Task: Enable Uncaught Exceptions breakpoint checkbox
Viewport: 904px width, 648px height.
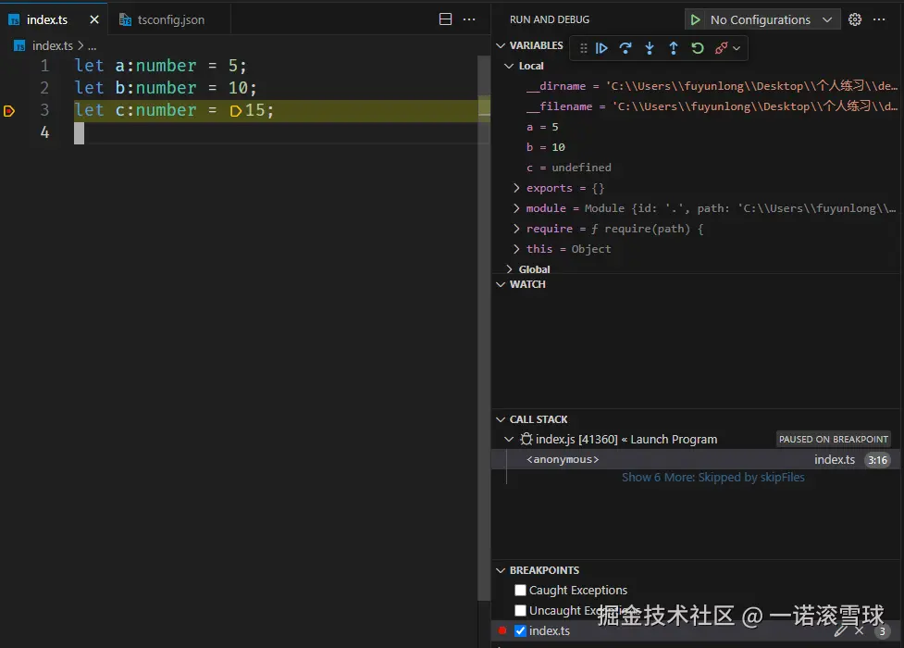Action: click(x=520, y=611)
